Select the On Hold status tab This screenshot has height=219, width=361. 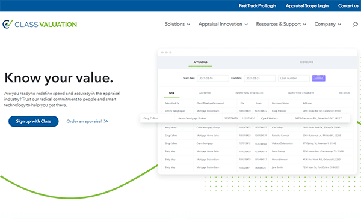[x=344, y=93]
